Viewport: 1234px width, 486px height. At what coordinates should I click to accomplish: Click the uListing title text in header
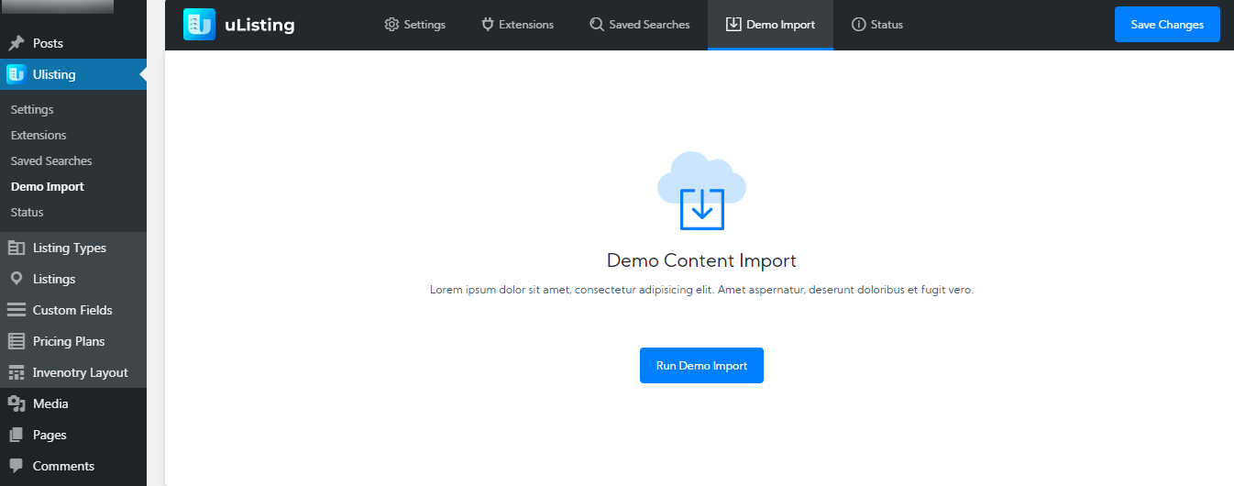click(259, 25)
